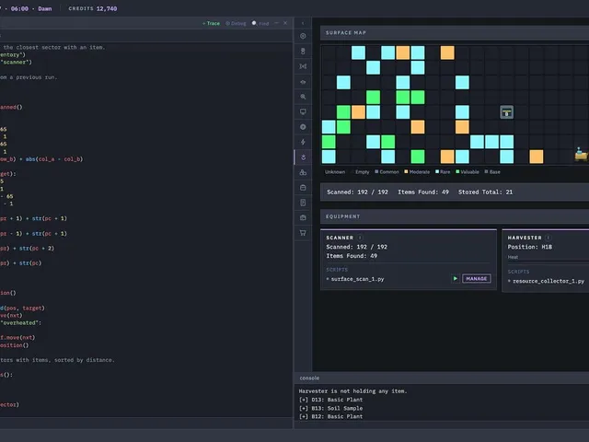Run the surface_scan_1.py script

(x=455, y=278)
